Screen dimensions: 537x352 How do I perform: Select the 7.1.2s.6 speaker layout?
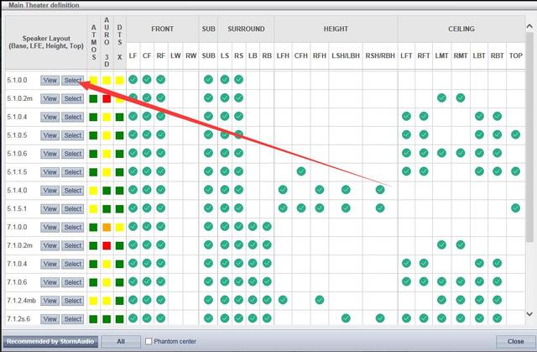pos(73,318)
